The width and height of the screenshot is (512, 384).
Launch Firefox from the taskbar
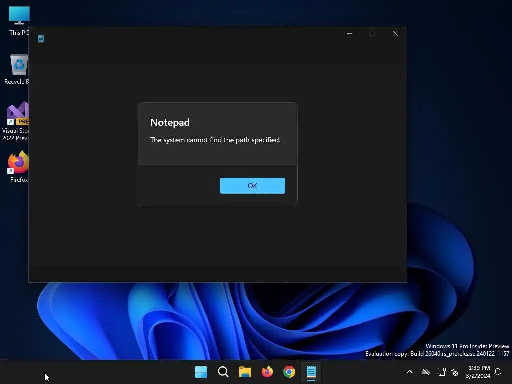point(267,372)
